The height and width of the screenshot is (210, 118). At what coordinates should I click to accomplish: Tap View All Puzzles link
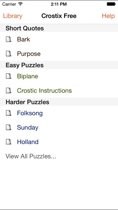(31, 156)
